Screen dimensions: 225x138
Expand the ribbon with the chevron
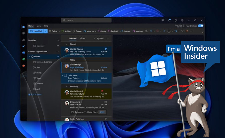(x=202, y=32)
